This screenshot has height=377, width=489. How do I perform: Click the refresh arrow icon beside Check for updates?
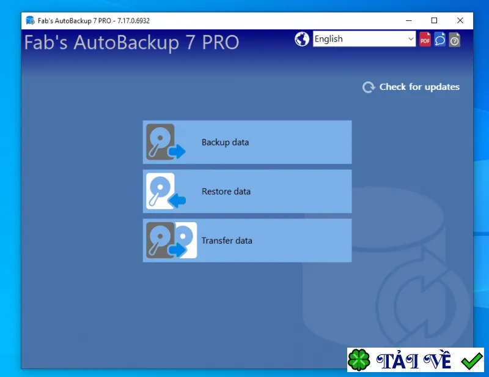[369, 87]
